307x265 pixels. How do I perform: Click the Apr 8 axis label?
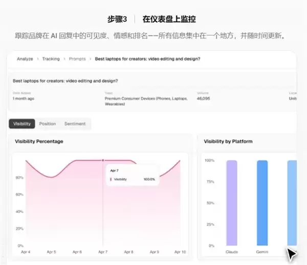tap(128, 252)
